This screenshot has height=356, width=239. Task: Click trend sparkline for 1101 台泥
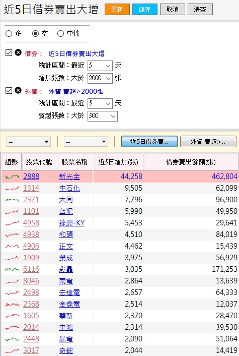(12, 212)
